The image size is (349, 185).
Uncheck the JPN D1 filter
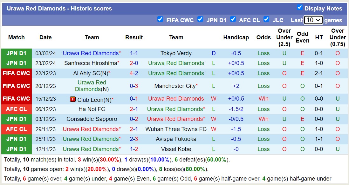click(200, 19)
